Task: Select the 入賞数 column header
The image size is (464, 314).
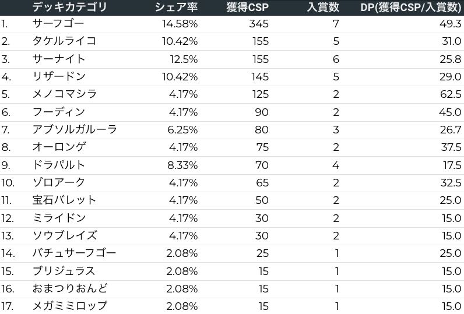Action: pos(323,7)
